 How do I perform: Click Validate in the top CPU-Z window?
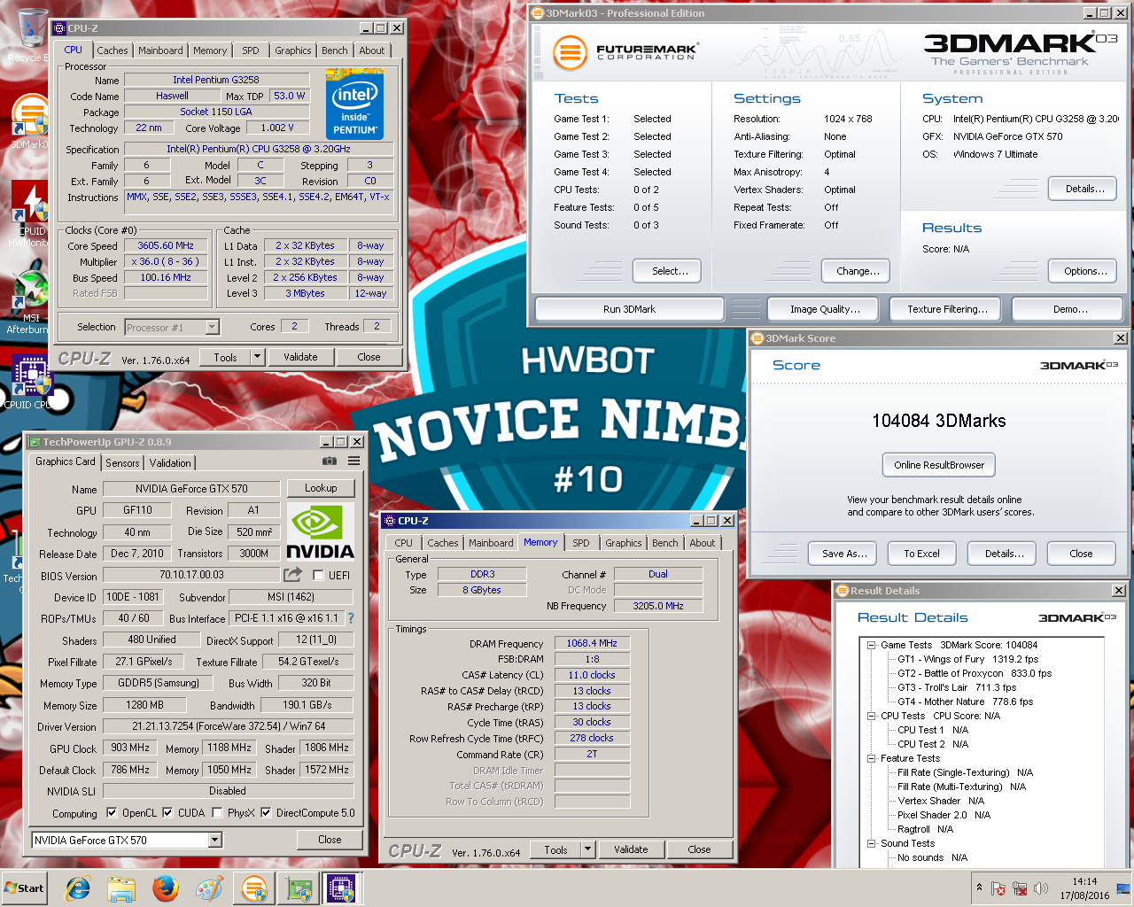(300, 357)
